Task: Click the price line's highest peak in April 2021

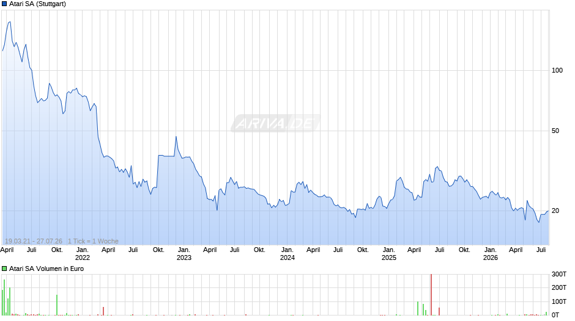Action: point(10,23)
